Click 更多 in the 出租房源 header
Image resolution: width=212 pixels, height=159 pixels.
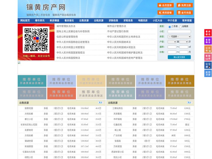(x=190, y=103)
